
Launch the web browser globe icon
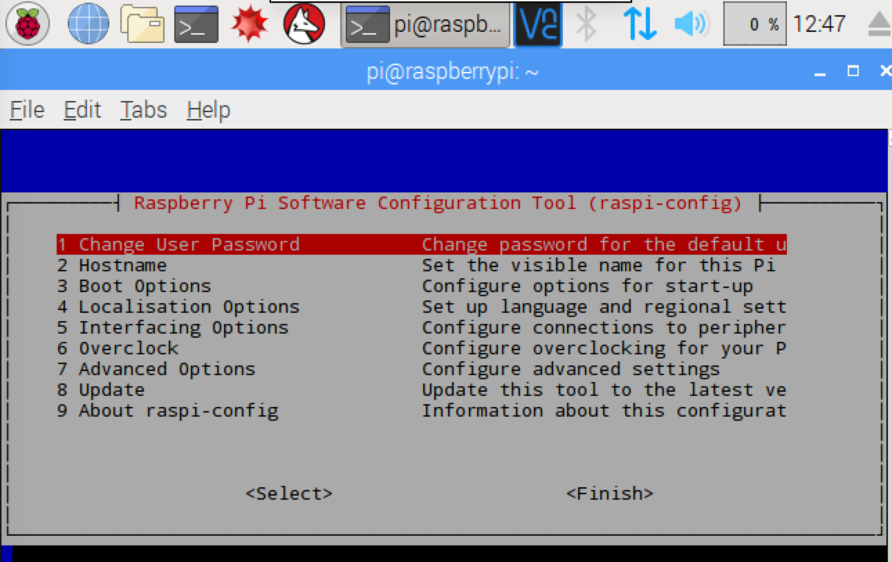(88, 24)
